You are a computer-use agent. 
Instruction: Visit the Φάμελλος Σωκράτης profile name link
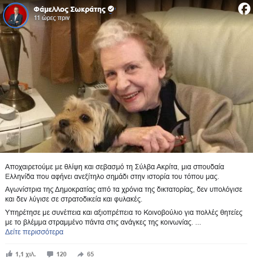click(x=70, y=9)
